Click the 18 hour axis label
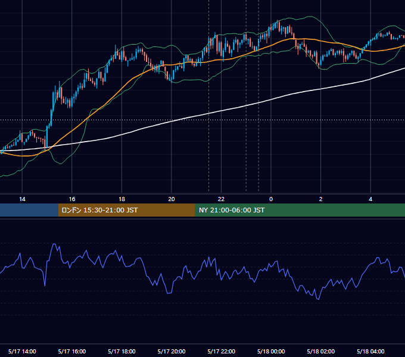This screenshot has width=405, height=357. 121,199
